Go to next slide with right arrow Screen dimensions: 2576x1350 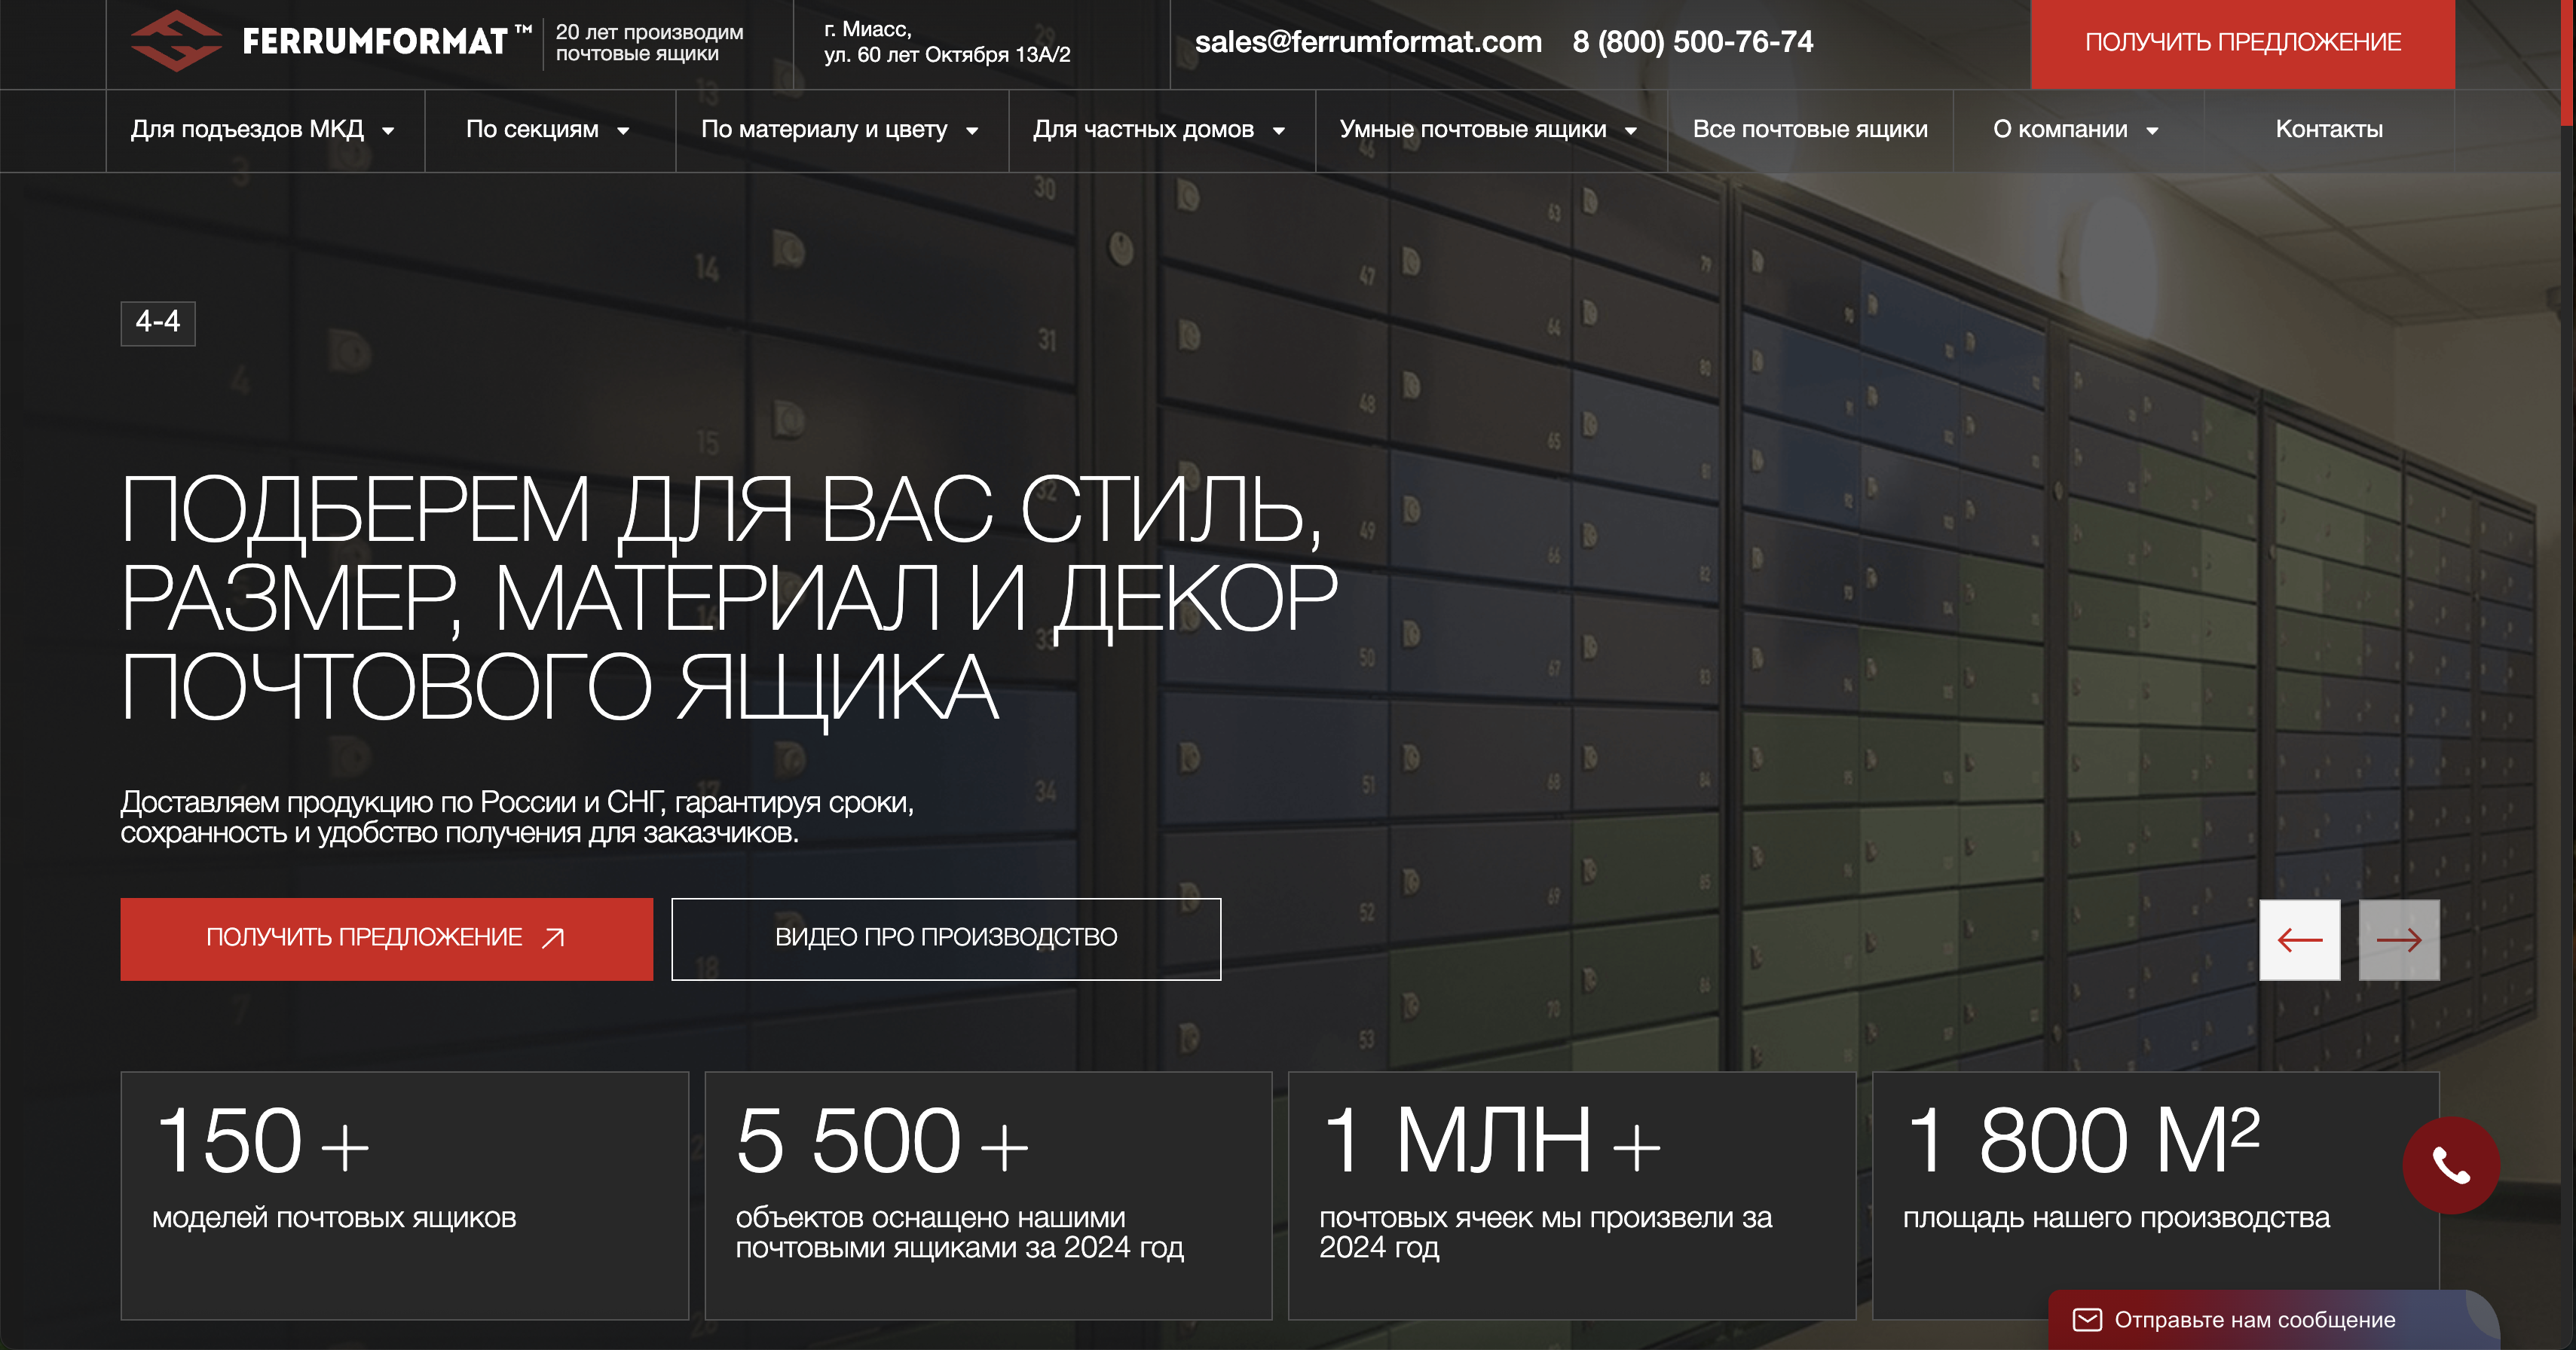[2398, 939]
